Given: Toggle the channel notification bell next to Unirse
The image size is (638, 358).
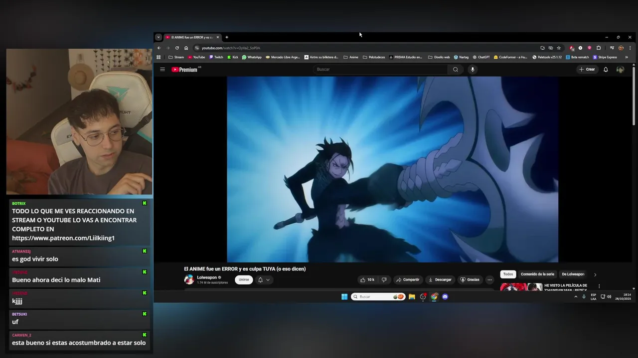Looking at the screenshot, I should pos(260,280).
